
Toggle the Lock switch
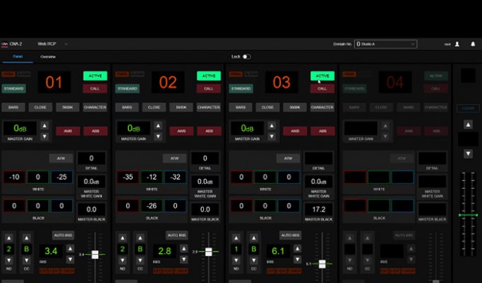(246, 57)
